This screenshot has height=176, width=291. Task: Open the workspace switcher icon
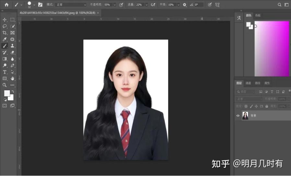286,5
